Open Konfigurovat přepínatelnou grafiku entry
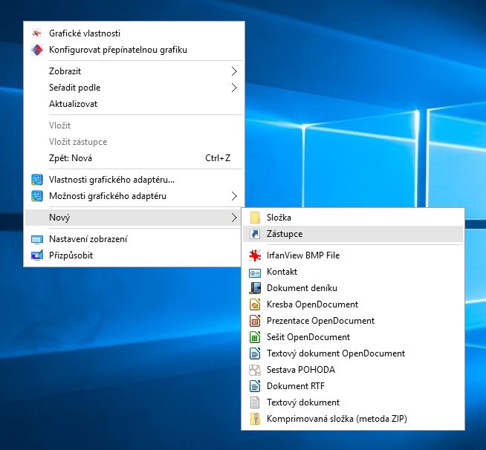486x450 pixels. tap(134, 50)
